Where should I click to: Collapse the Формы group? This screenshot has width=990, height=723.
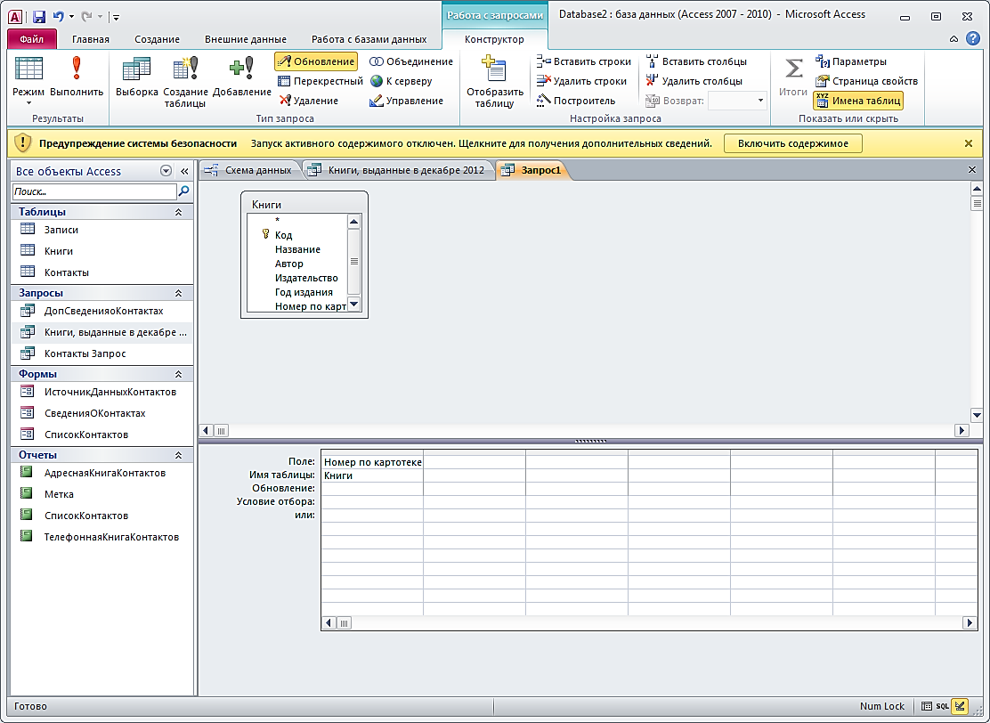(x=179, y=374)
